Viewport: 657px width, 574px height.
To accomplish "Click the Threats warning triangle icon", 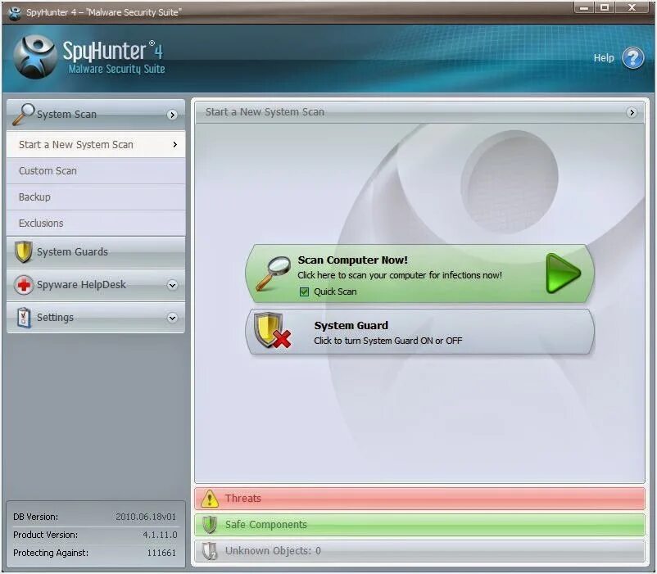I will 210,499.
